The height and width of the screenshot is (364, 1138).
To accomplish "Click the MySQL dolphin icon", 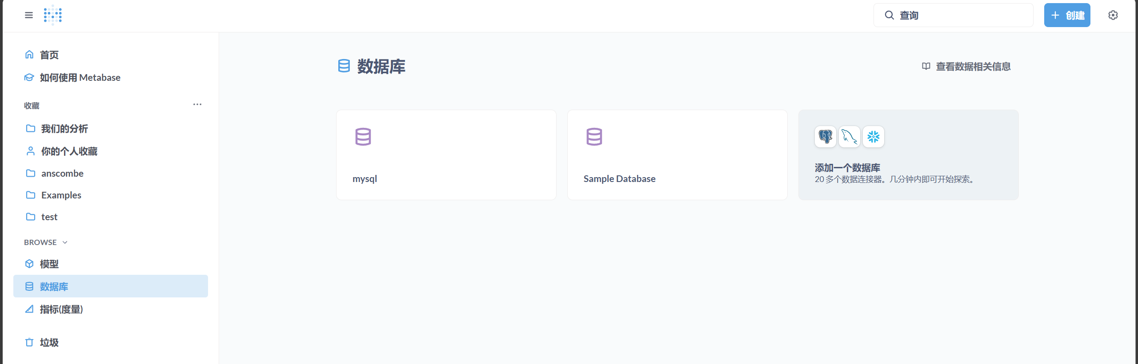I will tap(849, 137).
